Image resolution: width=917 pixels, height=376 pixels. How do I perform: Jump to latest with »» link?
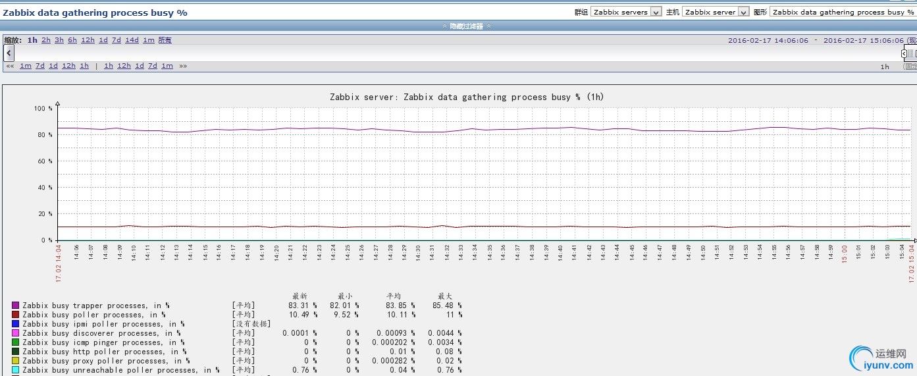[183, 66]
